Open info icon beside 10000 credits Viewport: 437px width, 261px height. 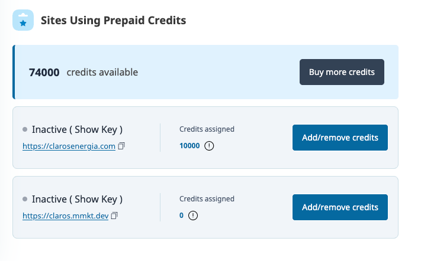click(x=209, y=146)
